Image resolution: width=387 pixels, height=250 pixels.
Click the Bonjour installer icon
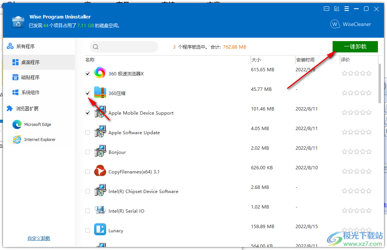(100, 151)
